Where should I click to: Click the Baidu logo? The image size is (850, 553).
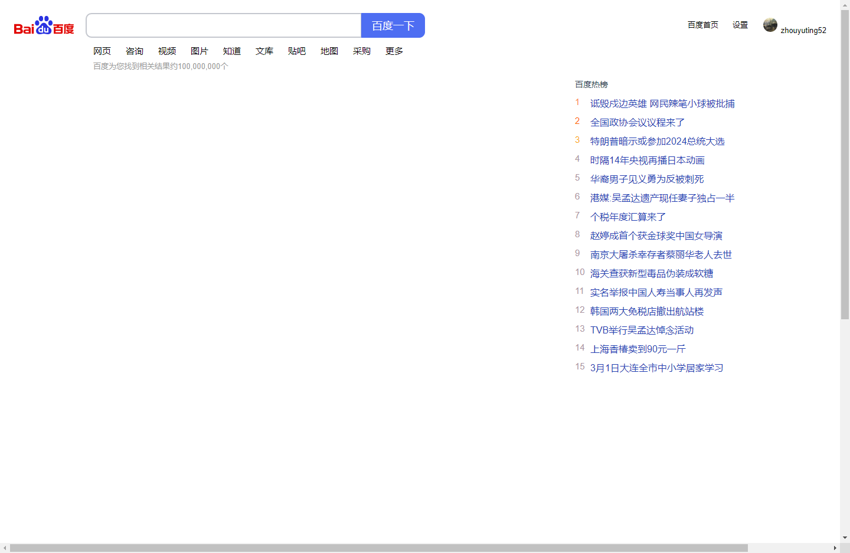pyautogui.click(x=42, y=25)
